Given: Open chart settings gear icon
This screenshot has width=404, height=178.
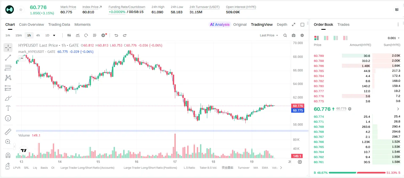Looking at the screenshot, I should point(302,35).
